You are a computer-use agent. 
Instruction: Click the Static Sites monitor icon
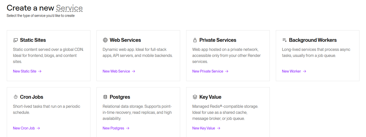pos(16,40)
